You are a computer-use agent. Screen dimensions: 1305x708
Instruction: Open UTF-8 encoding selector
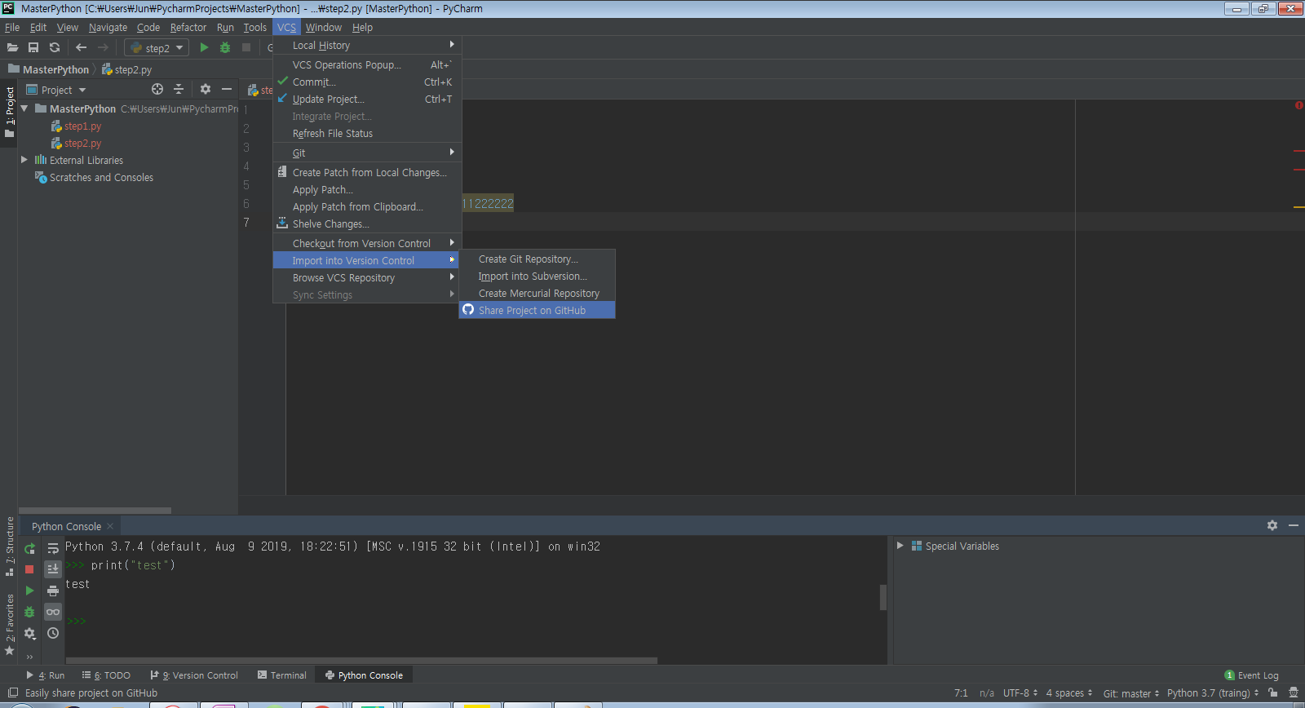pyautogui.click(x=1020, y=693)
